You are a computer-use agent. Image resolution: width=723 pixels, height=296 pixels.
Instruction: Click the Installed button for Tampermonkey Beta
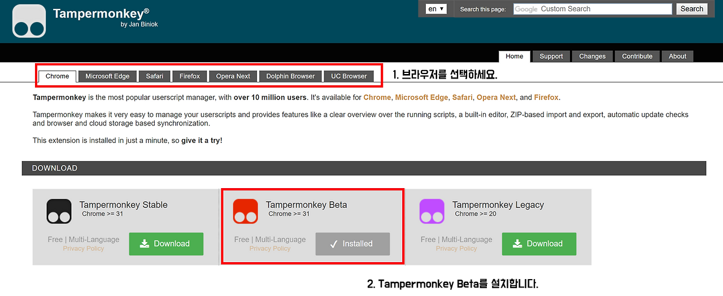352,244
